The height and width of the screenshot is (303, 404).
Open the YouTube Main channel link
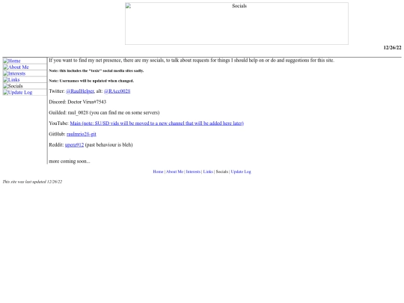pos(156,123)
